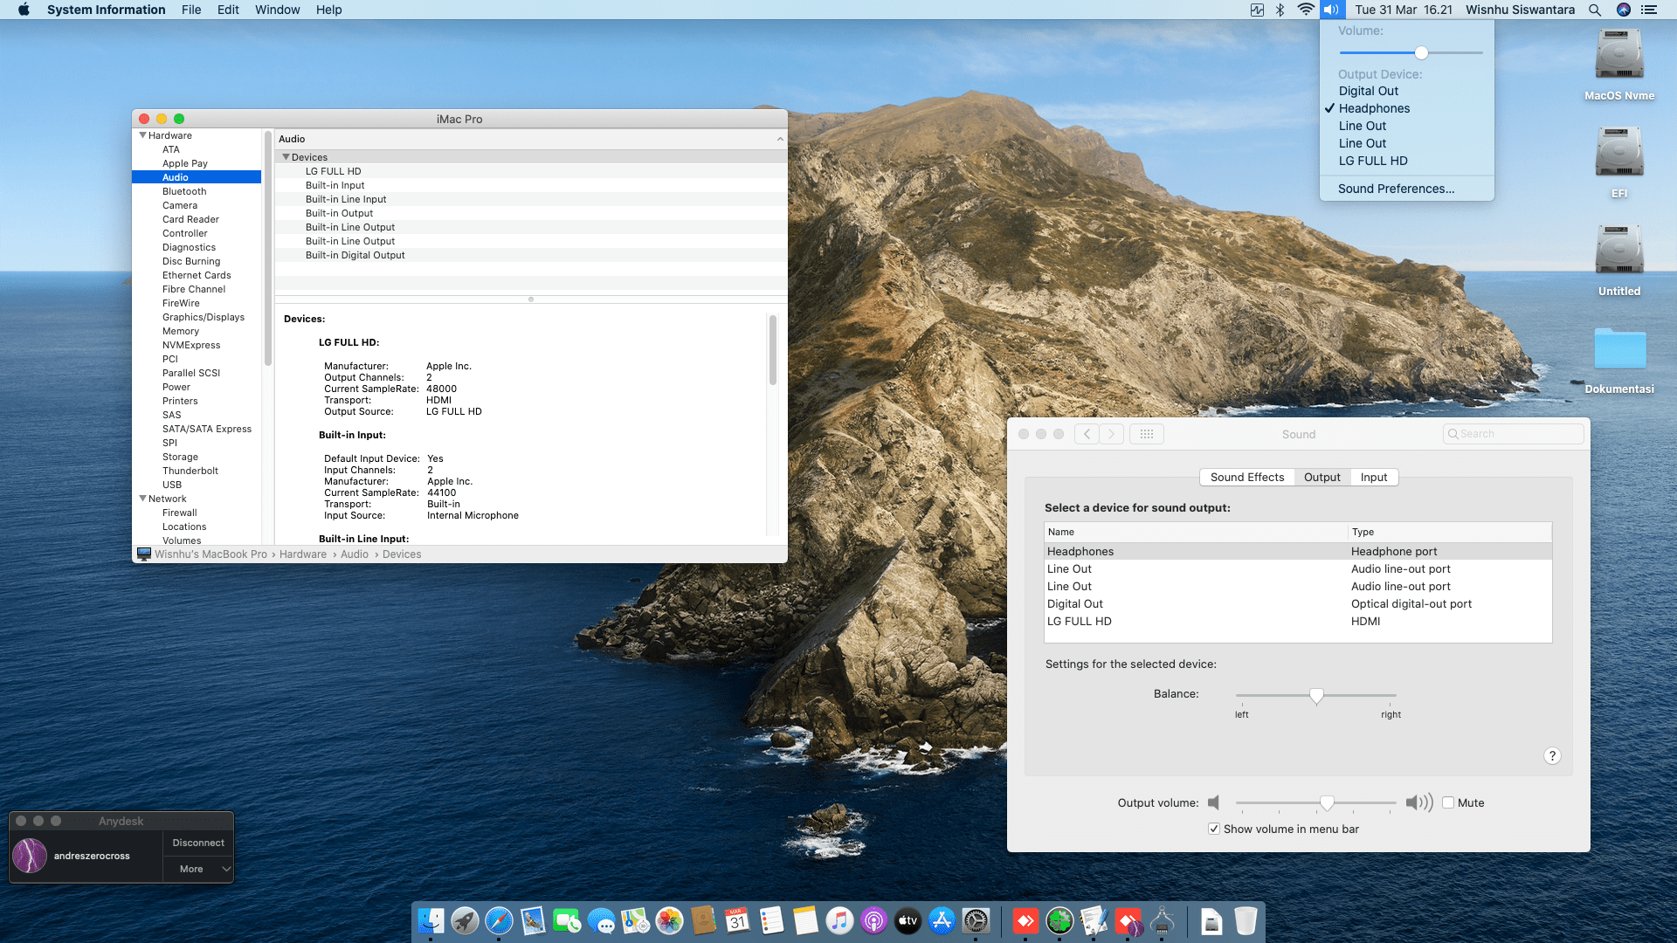Open Finder from the Dock

431,920
